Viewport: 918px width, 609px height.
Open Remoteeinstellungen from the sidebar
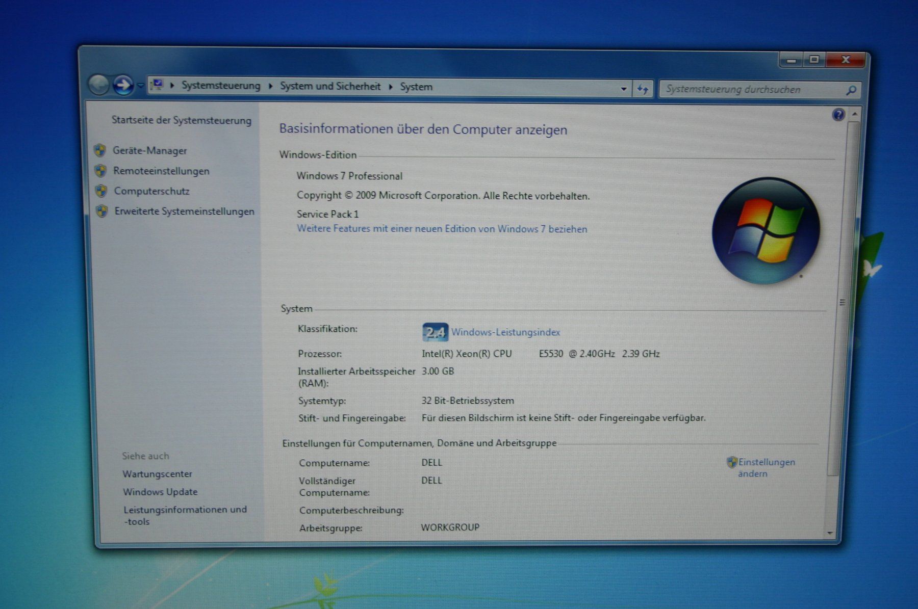coord(161,171)
